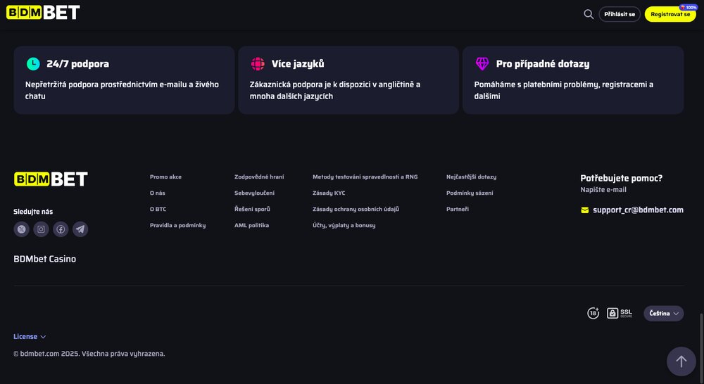Click the yellow Registrovat se button

coord(670,14)
